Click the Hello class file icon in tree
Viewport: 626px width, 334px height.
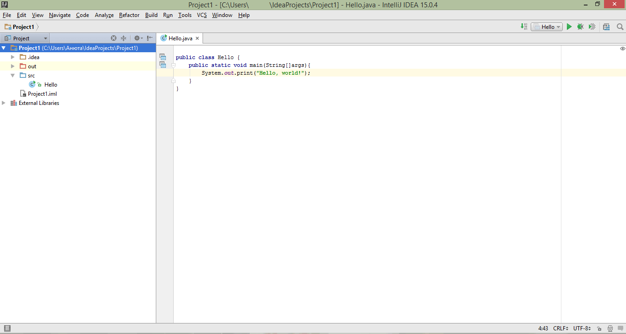(32, 84)
